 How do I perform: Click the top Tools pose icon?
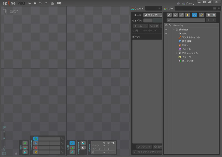tap(25, 143)
